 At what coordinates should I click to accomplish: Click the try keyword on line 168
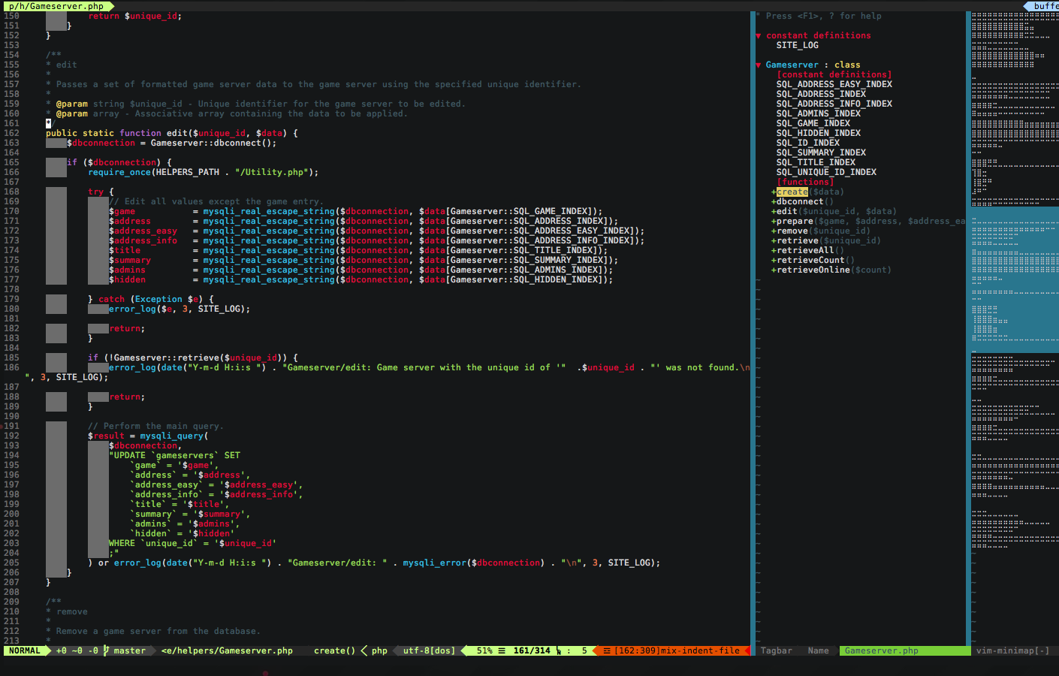(x=95, y=192)
